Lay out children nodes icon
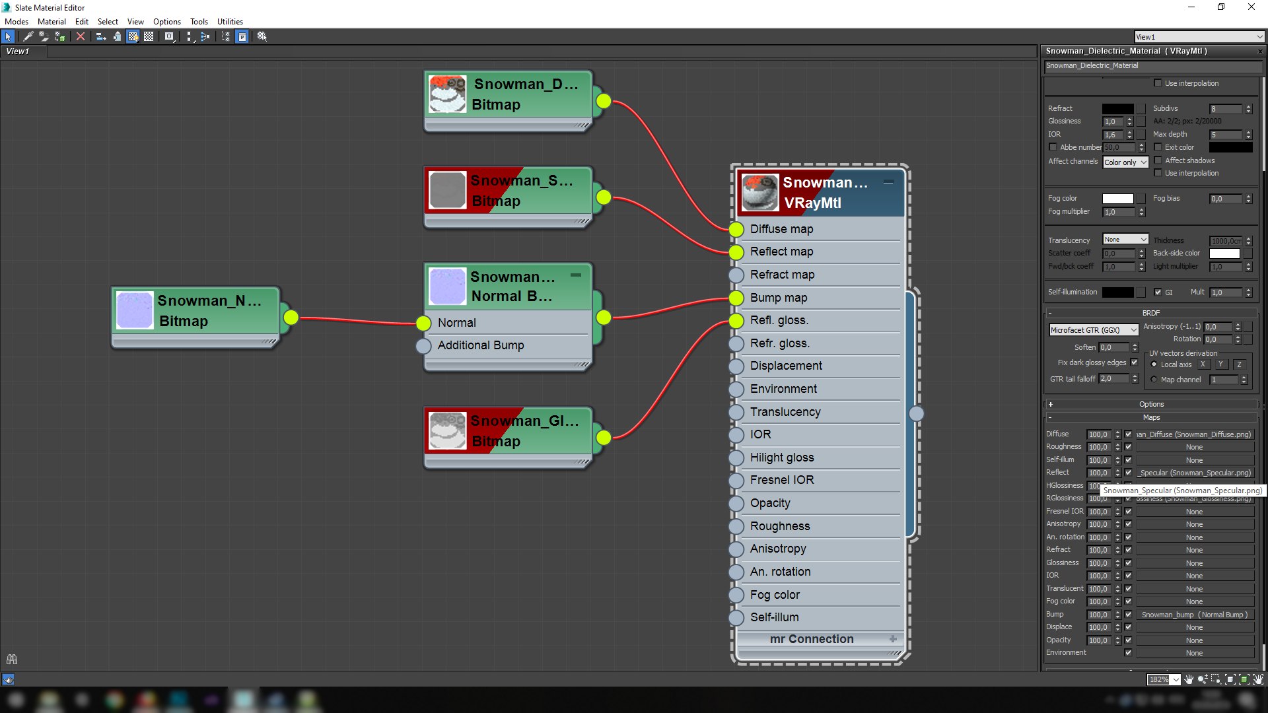The width and height of the screenshot is (1268, 713). click(205, 36)
